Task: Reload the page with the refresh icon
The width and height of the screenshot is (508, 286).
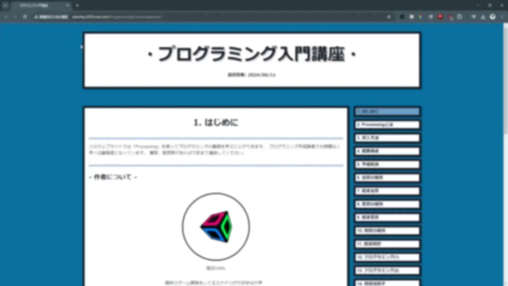Action: pos(25,17)
